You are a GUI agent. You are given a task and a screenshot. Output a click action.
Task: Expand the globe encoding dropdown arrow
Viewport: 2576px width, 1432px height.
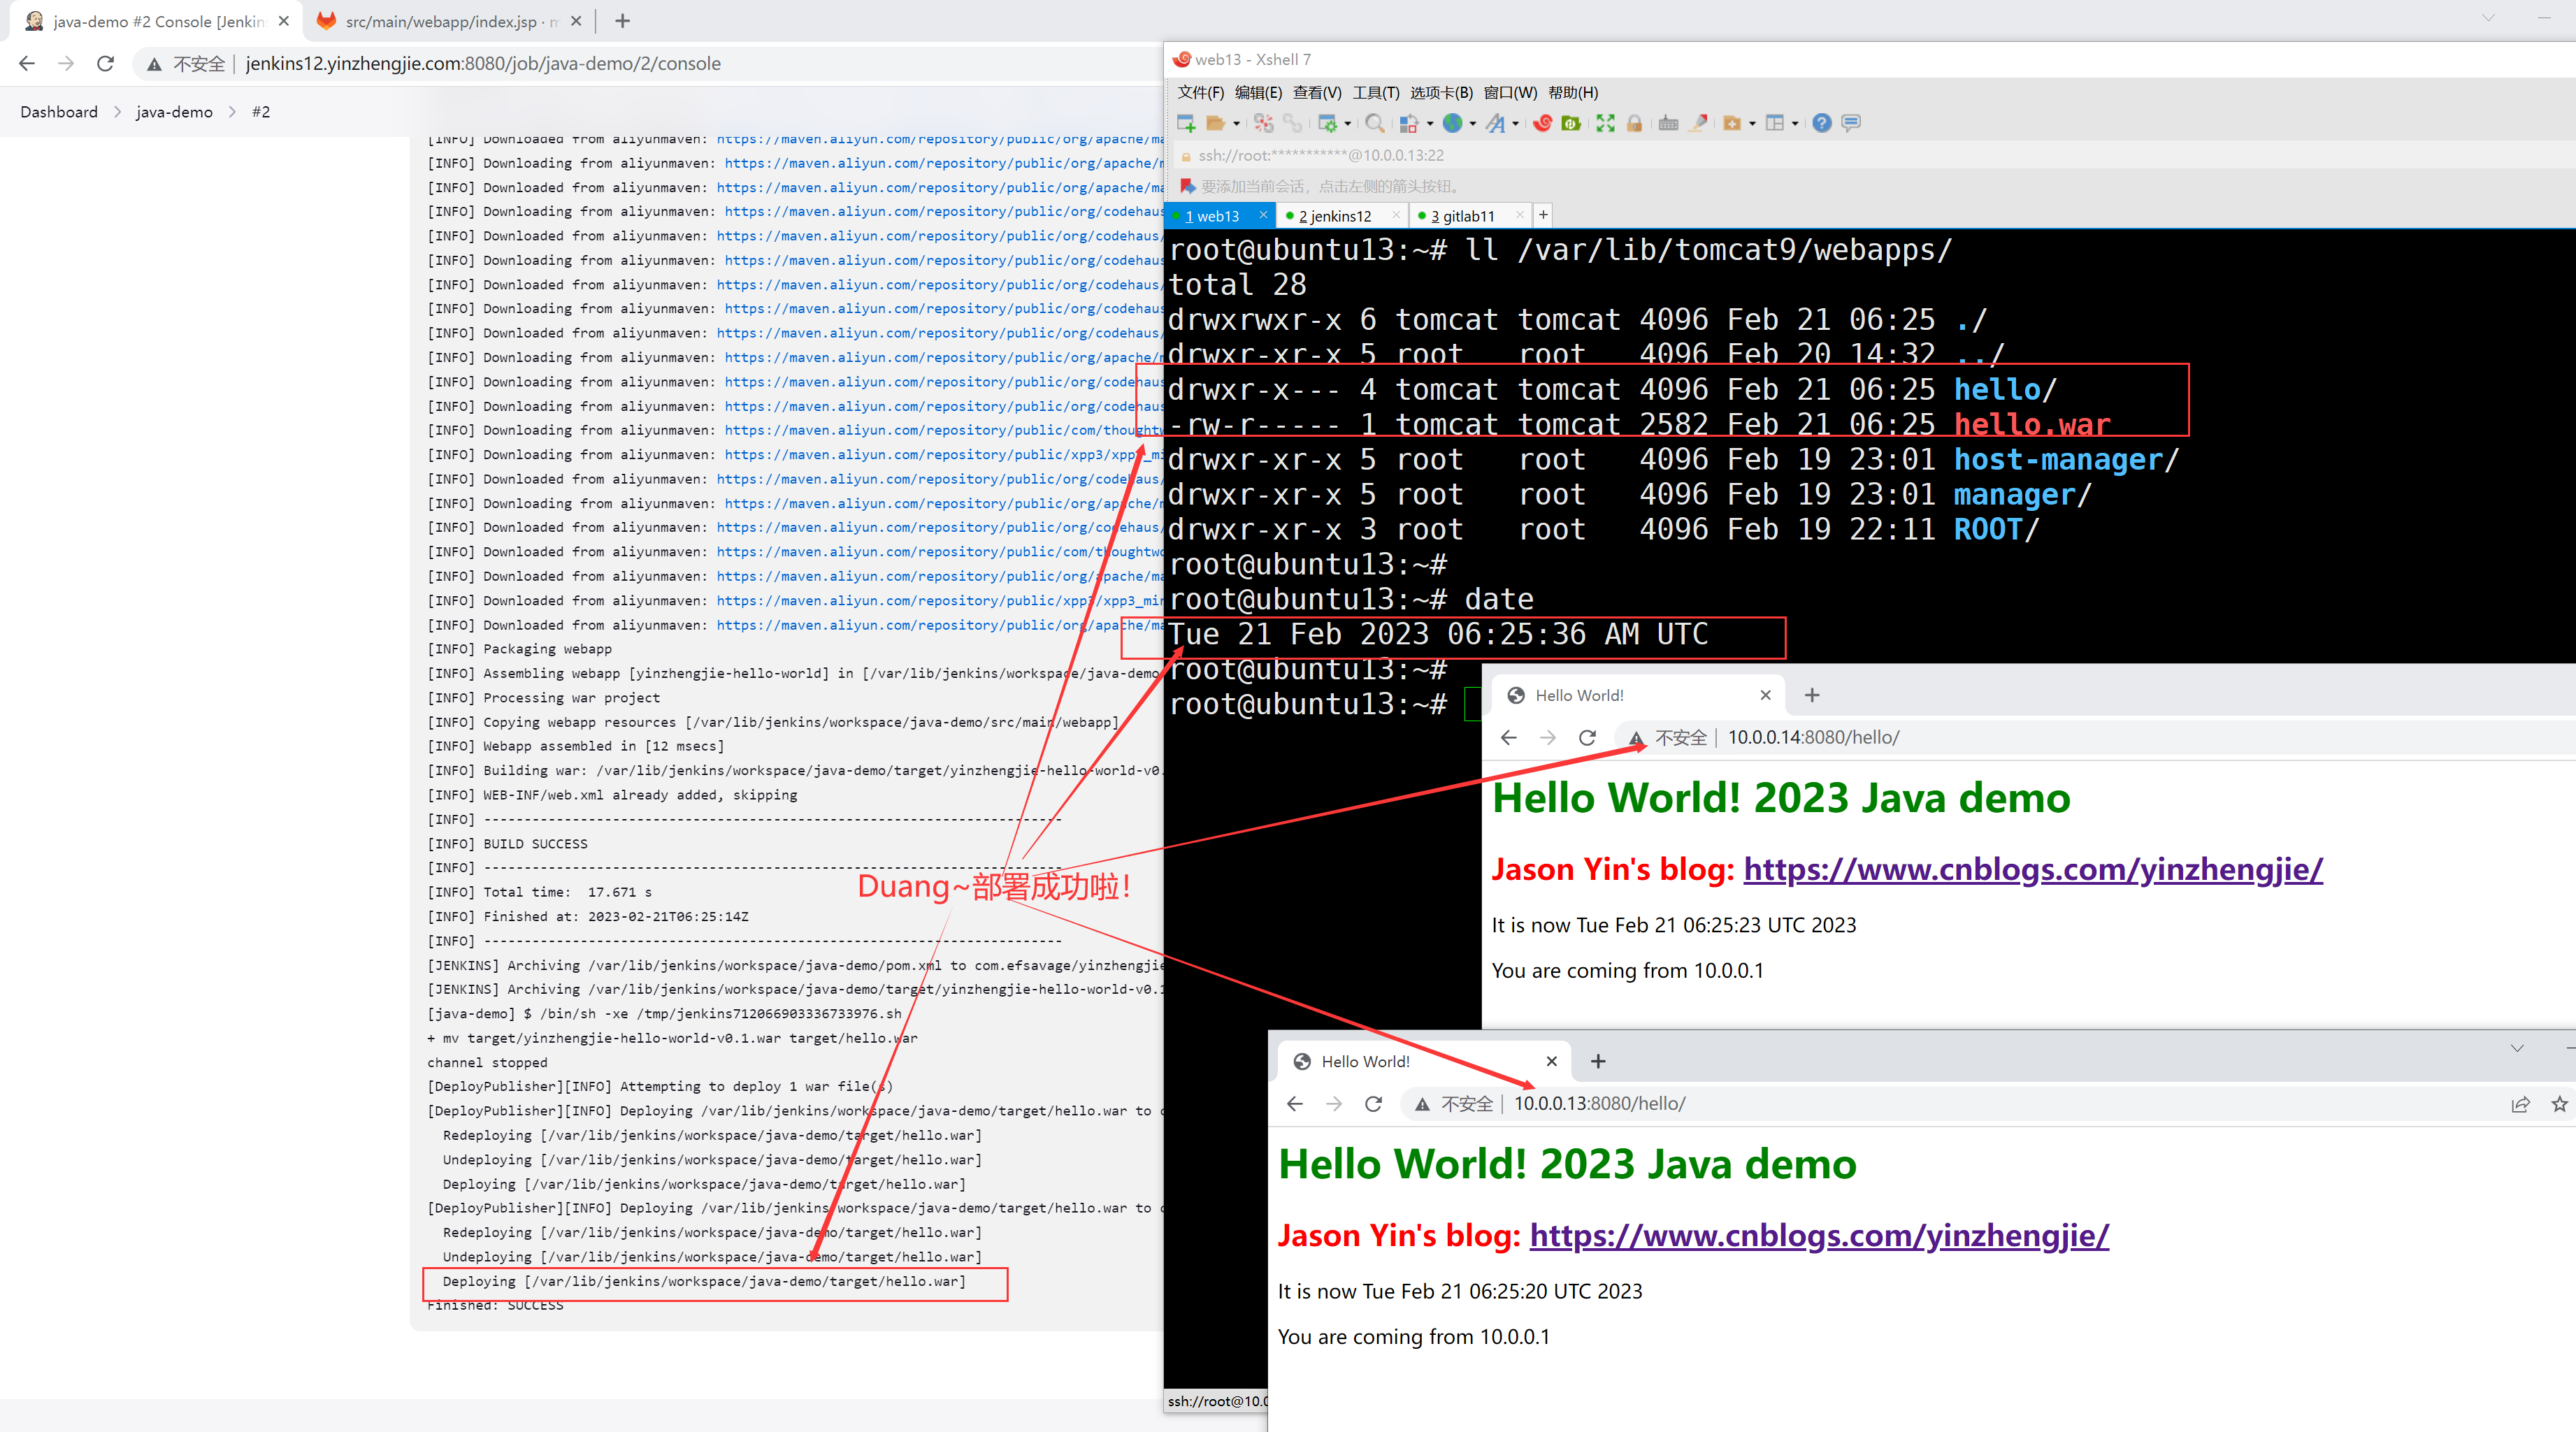(x=1473, y=124)
